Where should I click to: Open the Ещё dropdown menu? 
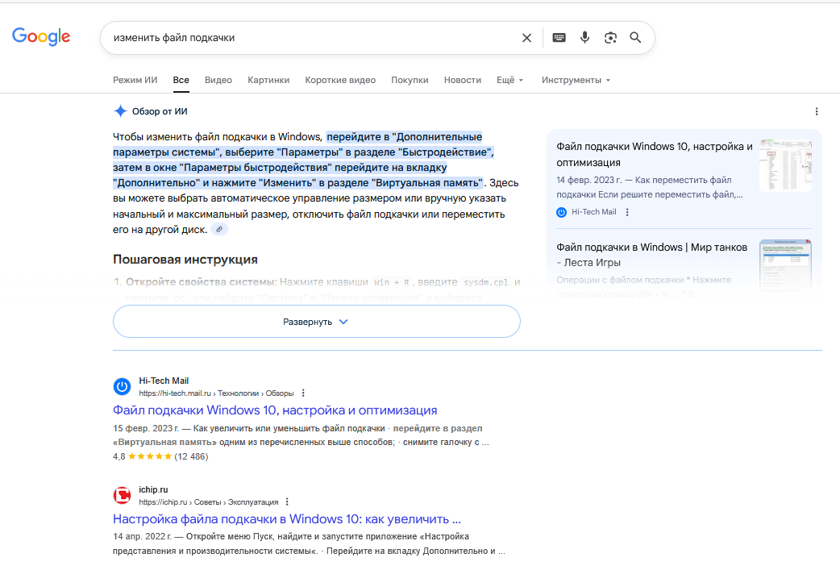coord(509,81)
